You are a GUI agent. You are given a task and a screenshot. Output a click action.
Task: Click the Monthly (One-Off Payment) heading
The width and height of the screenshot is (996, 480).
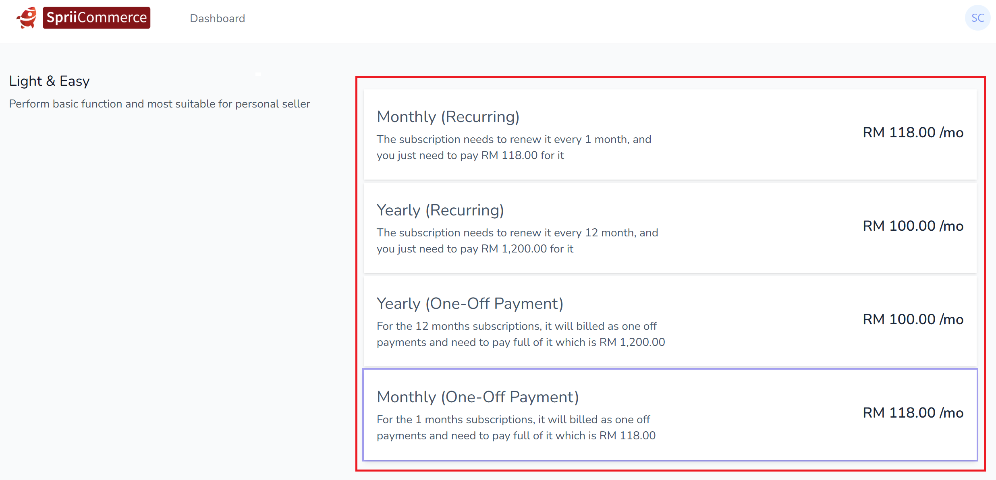pos(477,397)
